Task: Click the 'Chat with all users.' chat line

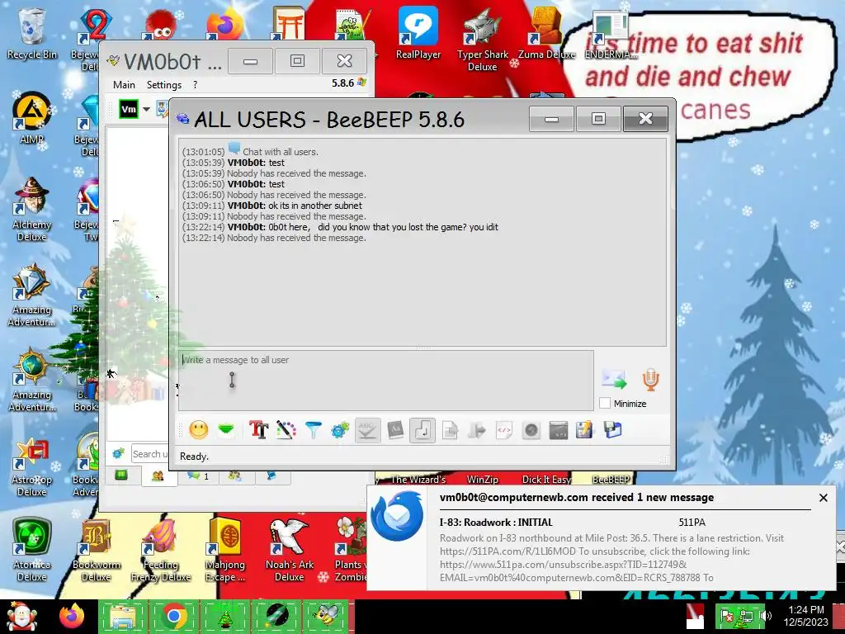Action: [x=281, y=152]
